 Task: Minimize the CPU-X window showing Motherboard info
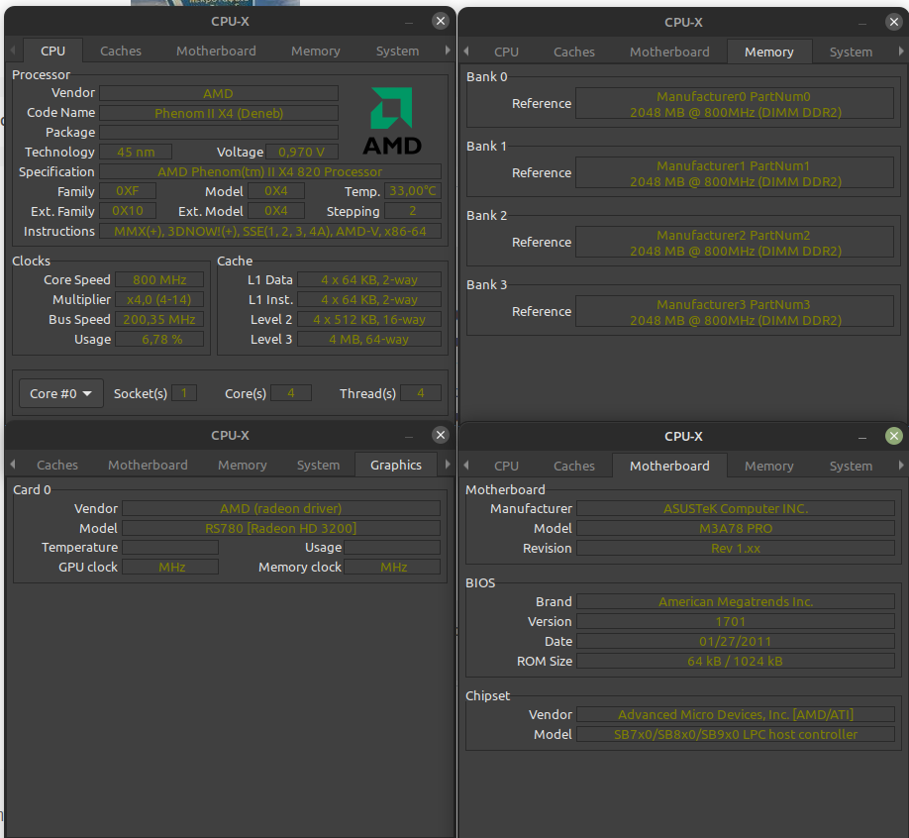click(x=862, y=437)
